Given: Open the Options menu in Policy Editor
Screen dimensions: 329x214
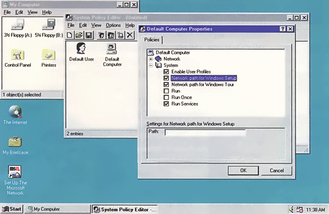Looking at the screenshot, I should click(x=113, y=25).
